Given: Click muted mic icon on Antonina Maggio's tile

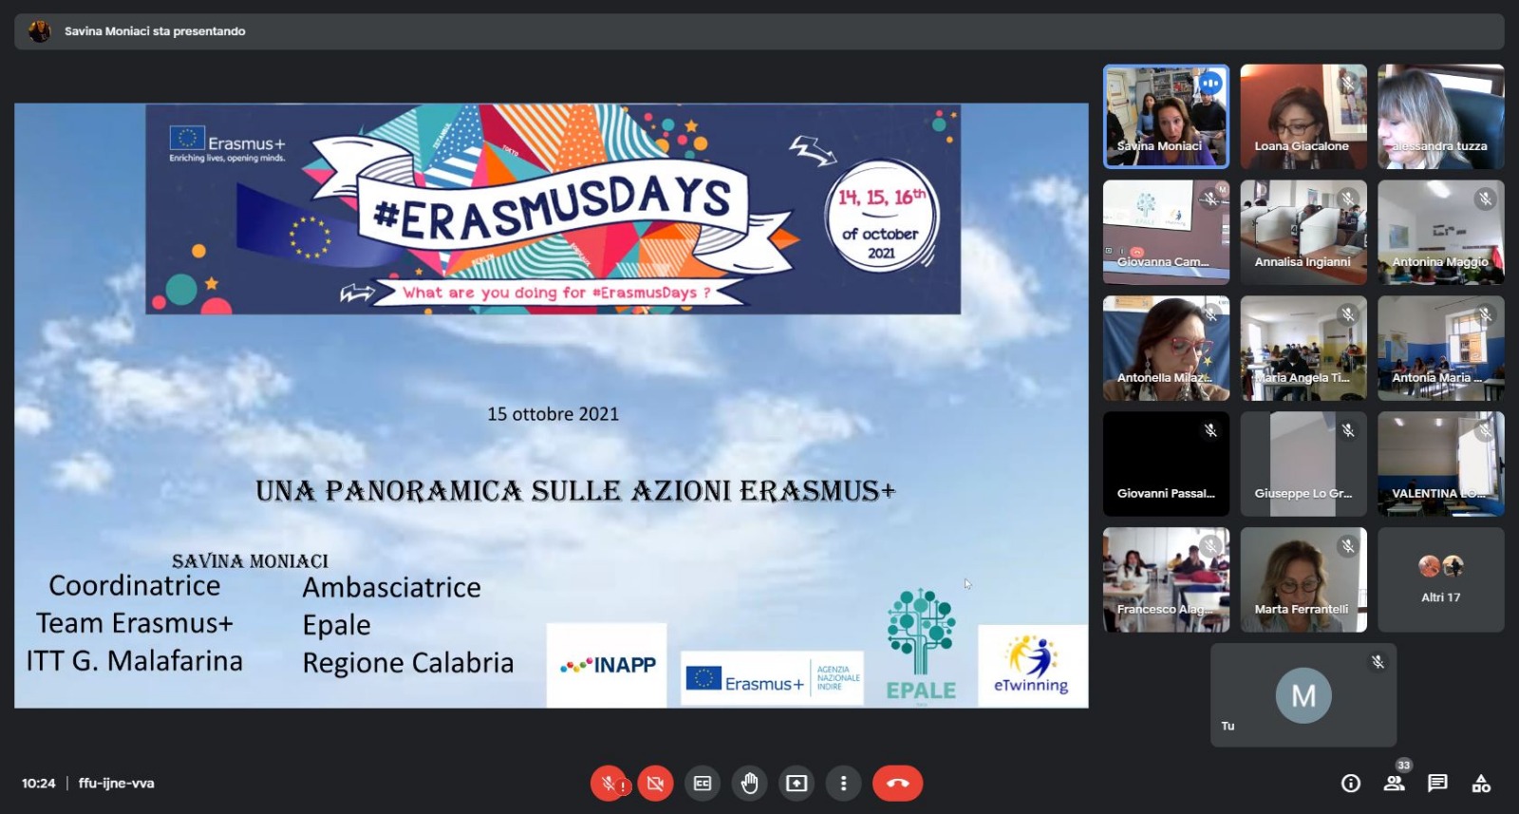Looking at the screenshot, I should [1486, 199].
